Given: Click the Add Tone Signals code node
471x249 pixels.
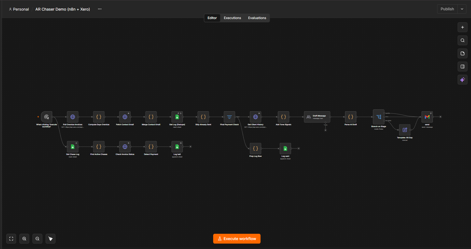Looking at the screenshot, I should tap(283, 117).
